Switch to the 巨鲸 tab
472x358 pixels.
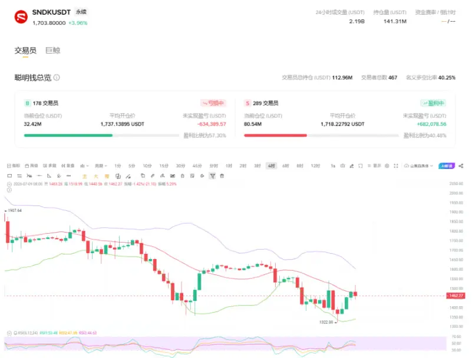(53, 50)
